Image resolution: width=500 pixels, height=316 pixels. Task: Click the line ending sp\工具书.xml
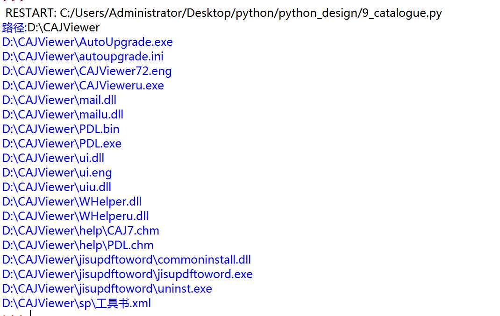coord(77,303)
